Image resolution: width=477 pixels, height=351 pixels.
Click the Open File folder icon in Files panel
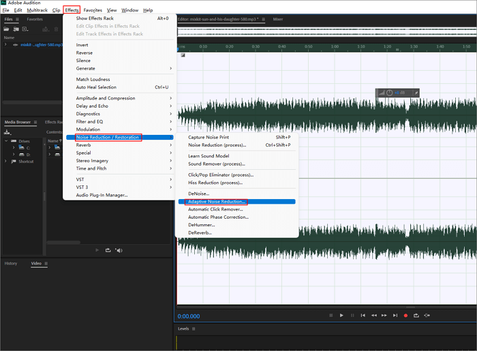tap(6, 29)
